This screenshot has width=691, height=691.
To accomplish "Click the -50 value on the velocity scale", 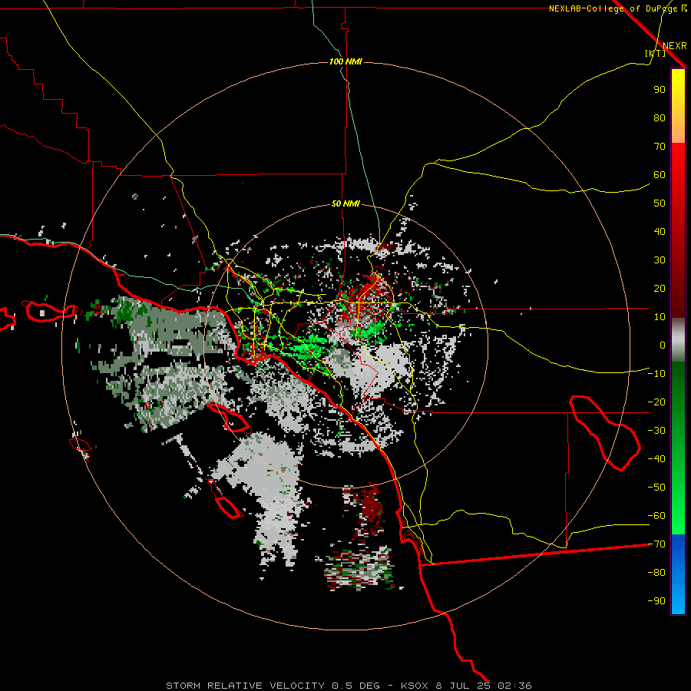I will (656, 488).
